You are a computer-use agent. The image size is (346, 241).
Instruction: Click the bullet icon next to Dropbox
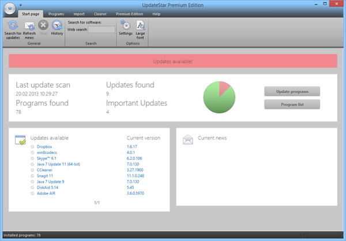point(32,146)
